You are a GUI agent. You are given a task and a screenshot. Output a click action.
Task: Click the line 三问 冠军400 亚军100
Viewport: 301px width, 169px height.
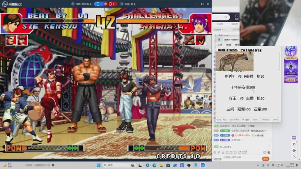(x=246, y=109)
